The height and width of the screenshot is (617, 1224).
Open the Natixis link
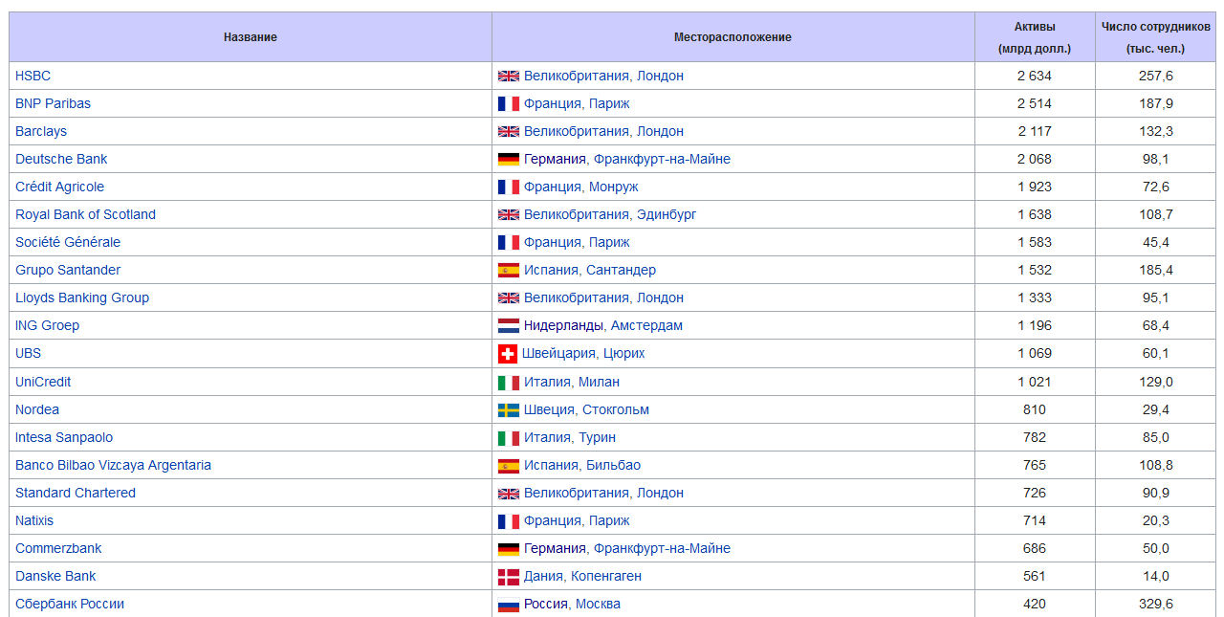point(34,520)
